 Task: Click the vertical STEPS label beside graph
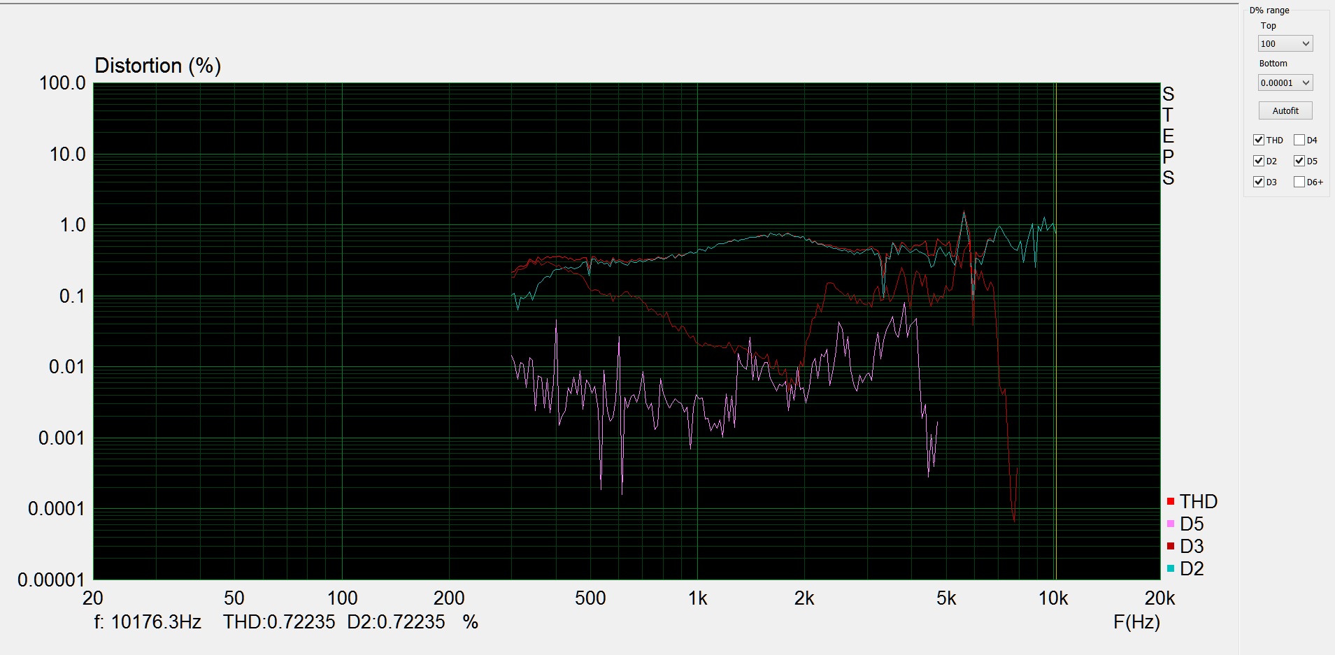(1168, 136)
